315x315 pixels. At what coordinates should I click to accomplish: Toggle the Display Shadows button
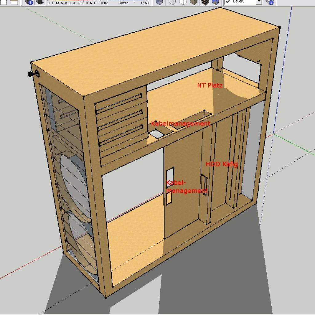pyautogui.click(x=40, y=2)
